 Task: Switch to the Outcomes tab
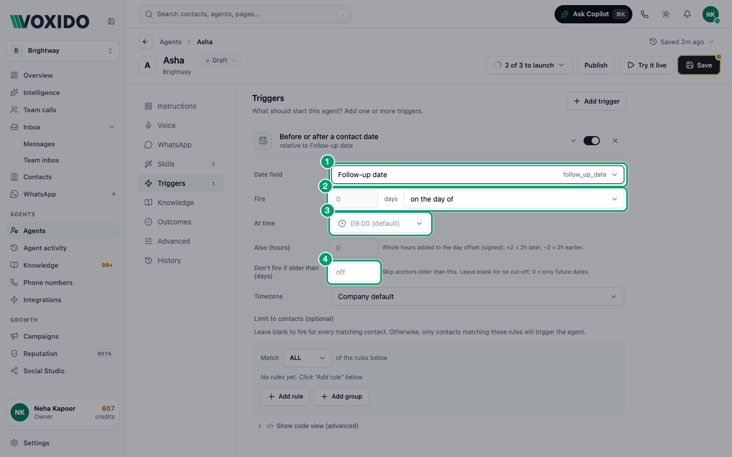tap(181, 222)
